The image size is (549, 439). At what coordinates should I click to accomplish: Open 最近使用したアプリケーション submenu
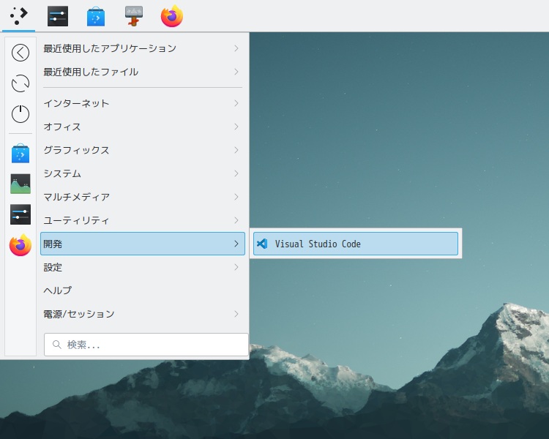click(x=143, y=48)
